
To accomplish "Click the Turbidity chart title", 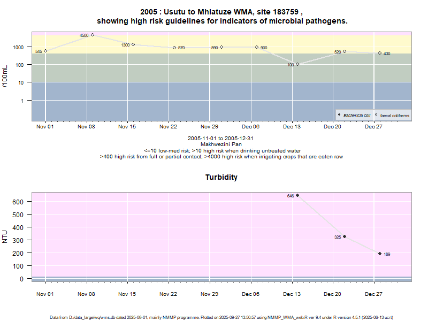I will [x=221, y=177].
